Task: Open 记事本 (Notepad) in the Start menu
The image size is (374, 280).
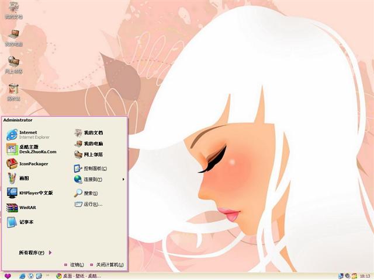Action: click(x=23, y=222)
